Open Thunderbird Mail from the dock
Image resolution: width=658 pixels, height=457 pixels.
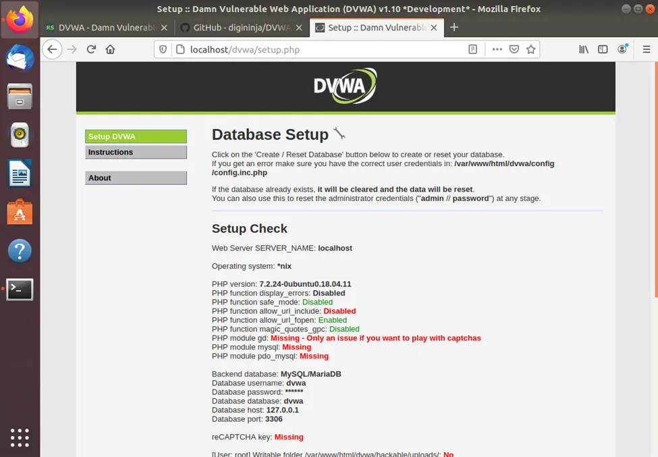20,58
